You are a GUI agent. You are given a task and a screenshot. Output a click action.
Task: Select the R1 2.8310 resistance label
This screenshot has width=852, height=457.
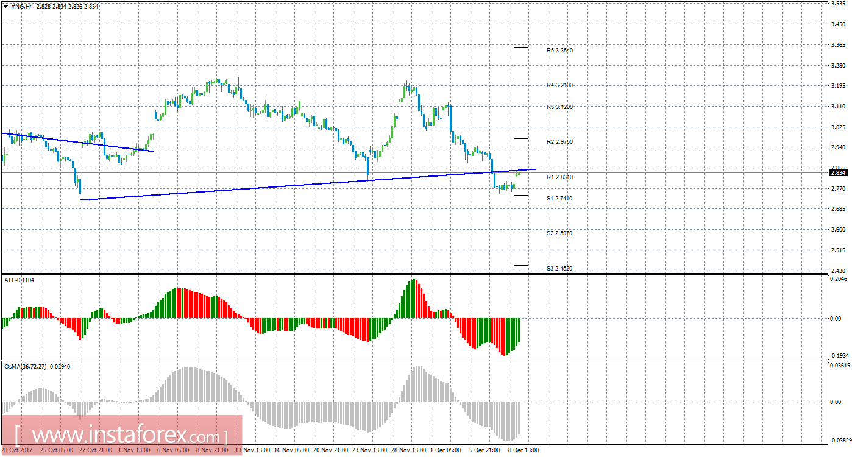[559, 177]
